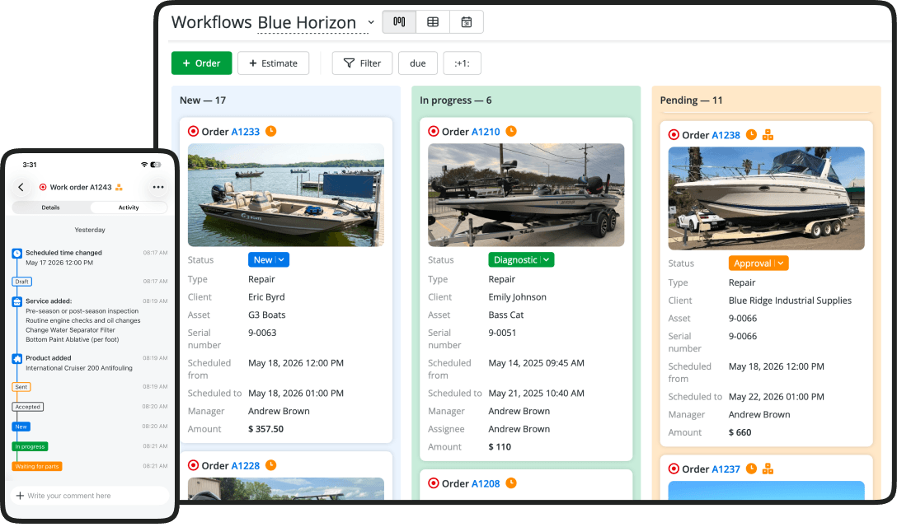This screenshot has width=897, height=527.
Task: Open the Blue Horizon workflow dropdown
Action: tap(371, 22)
